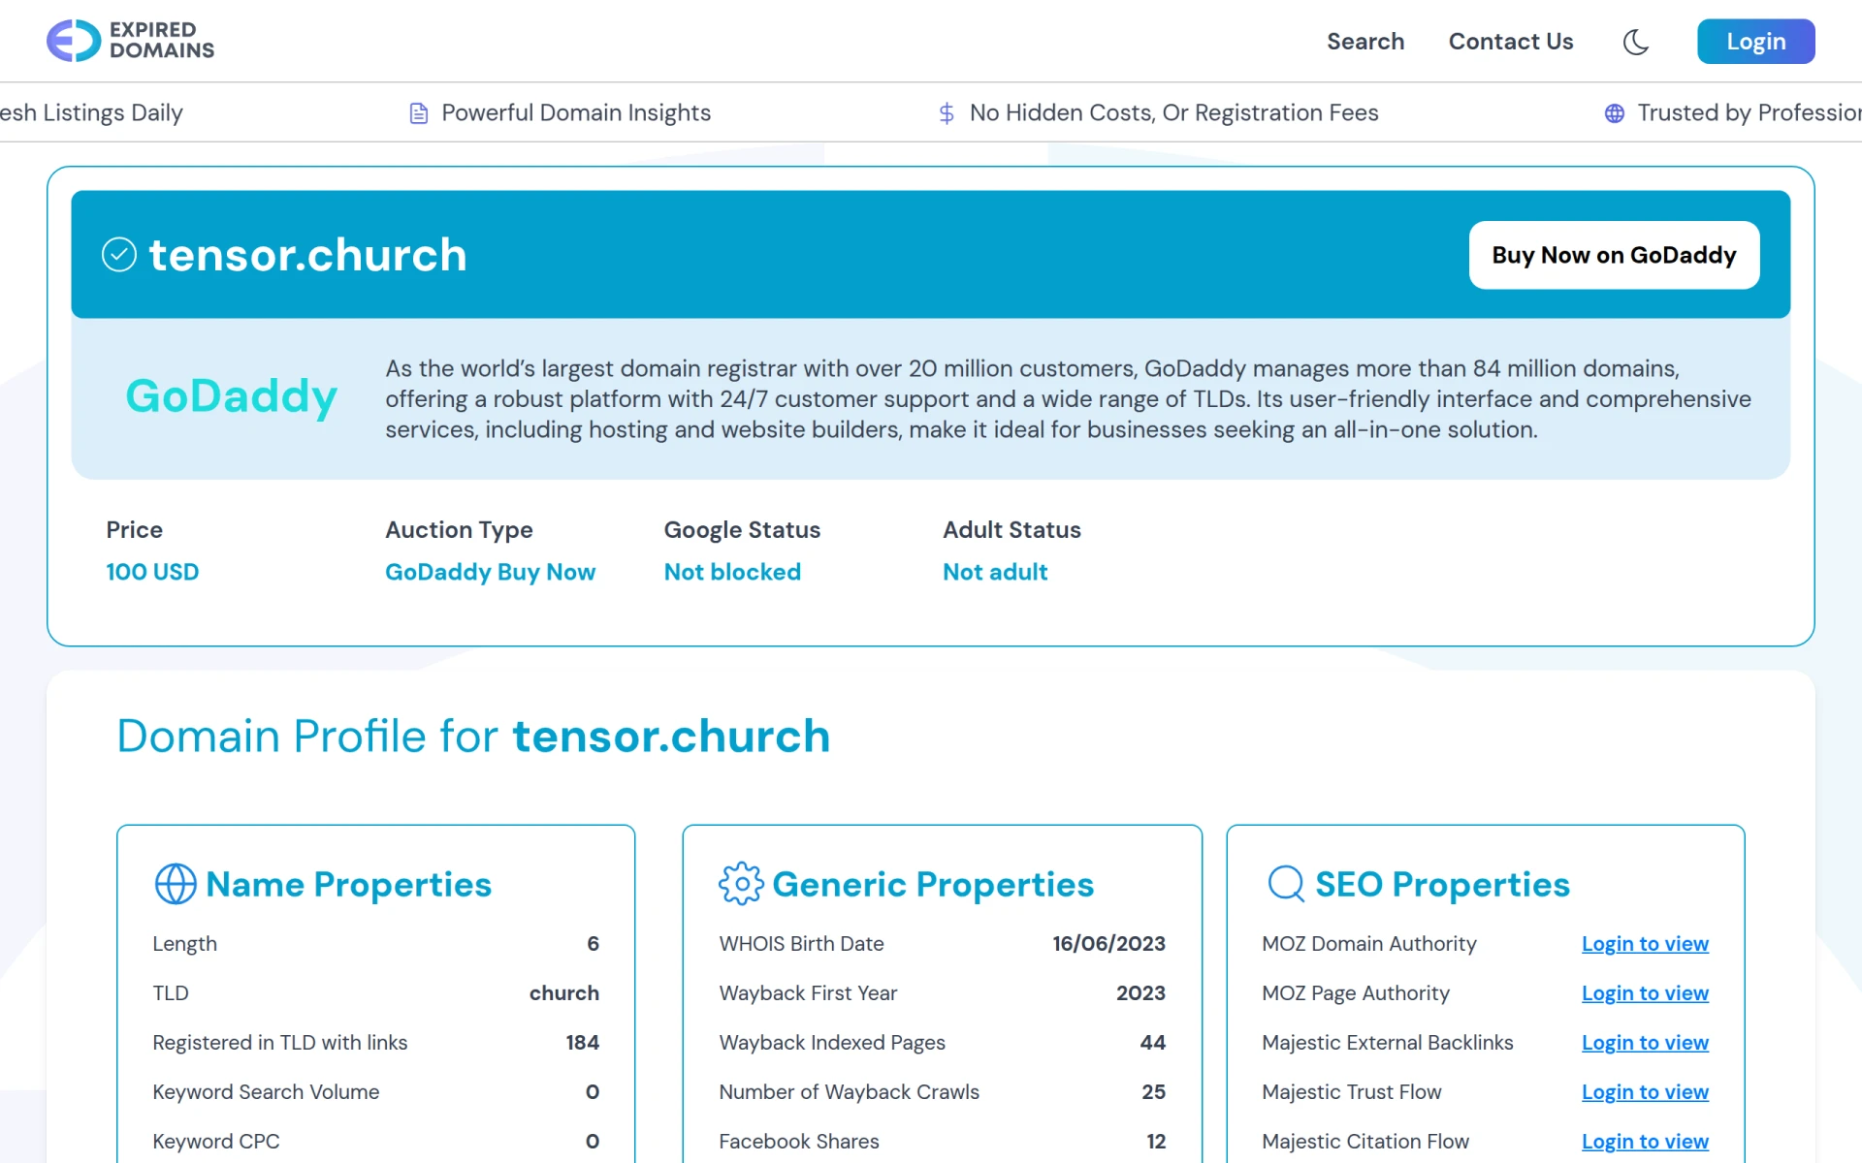Click the Wayback Indexed Pages value 44
Screen dimensions: 1862x1163
pos(1153,1043)
